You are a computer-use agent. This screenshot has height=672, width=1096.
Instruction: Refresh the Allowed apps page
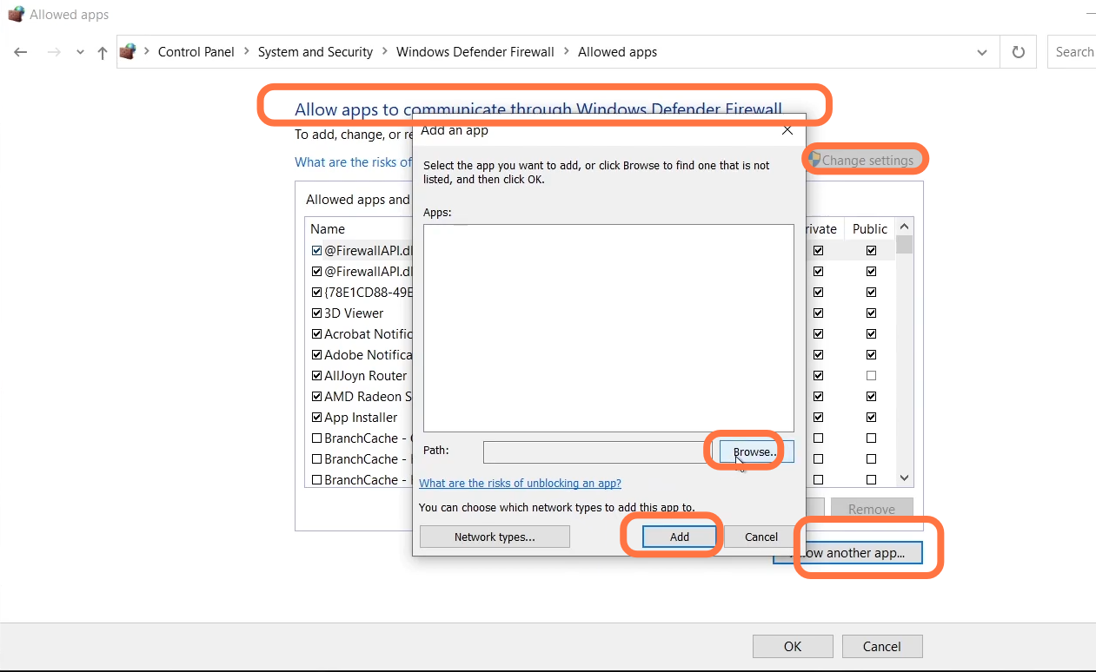click(1019, 52)
